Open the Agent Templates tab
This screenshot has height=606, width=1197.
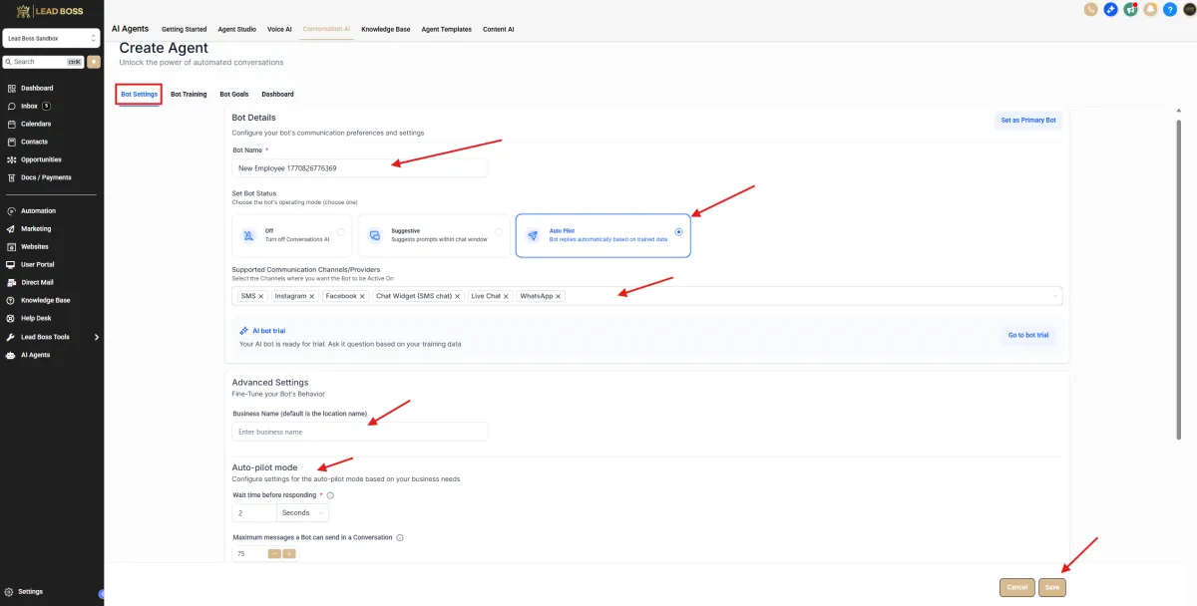coord(447,29)
